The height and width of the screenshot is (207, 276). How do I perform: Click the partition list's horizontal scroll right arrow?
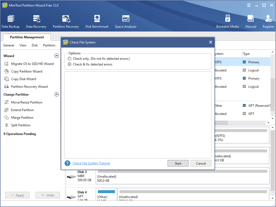(x=268, y=123)
